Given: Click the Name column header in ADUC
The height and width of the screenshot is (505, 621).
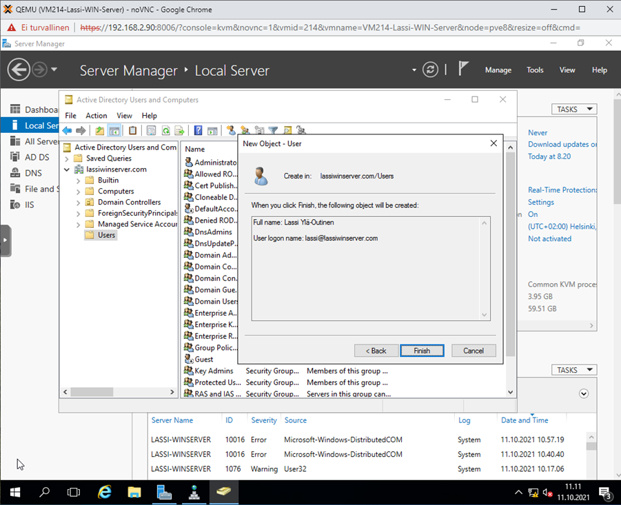Looking at the screenshot, I should (x=194, y=150).
